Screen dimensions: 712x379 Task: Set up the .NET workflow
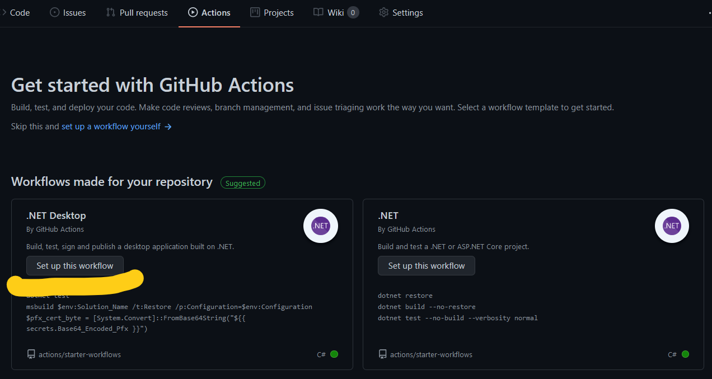click(427, 266)
